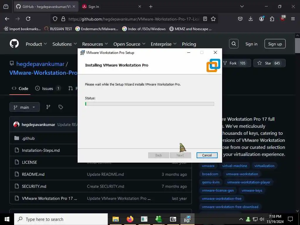Click the tags icon next to branches
Screen dimensions: 300x225
[x=61, y=107]
